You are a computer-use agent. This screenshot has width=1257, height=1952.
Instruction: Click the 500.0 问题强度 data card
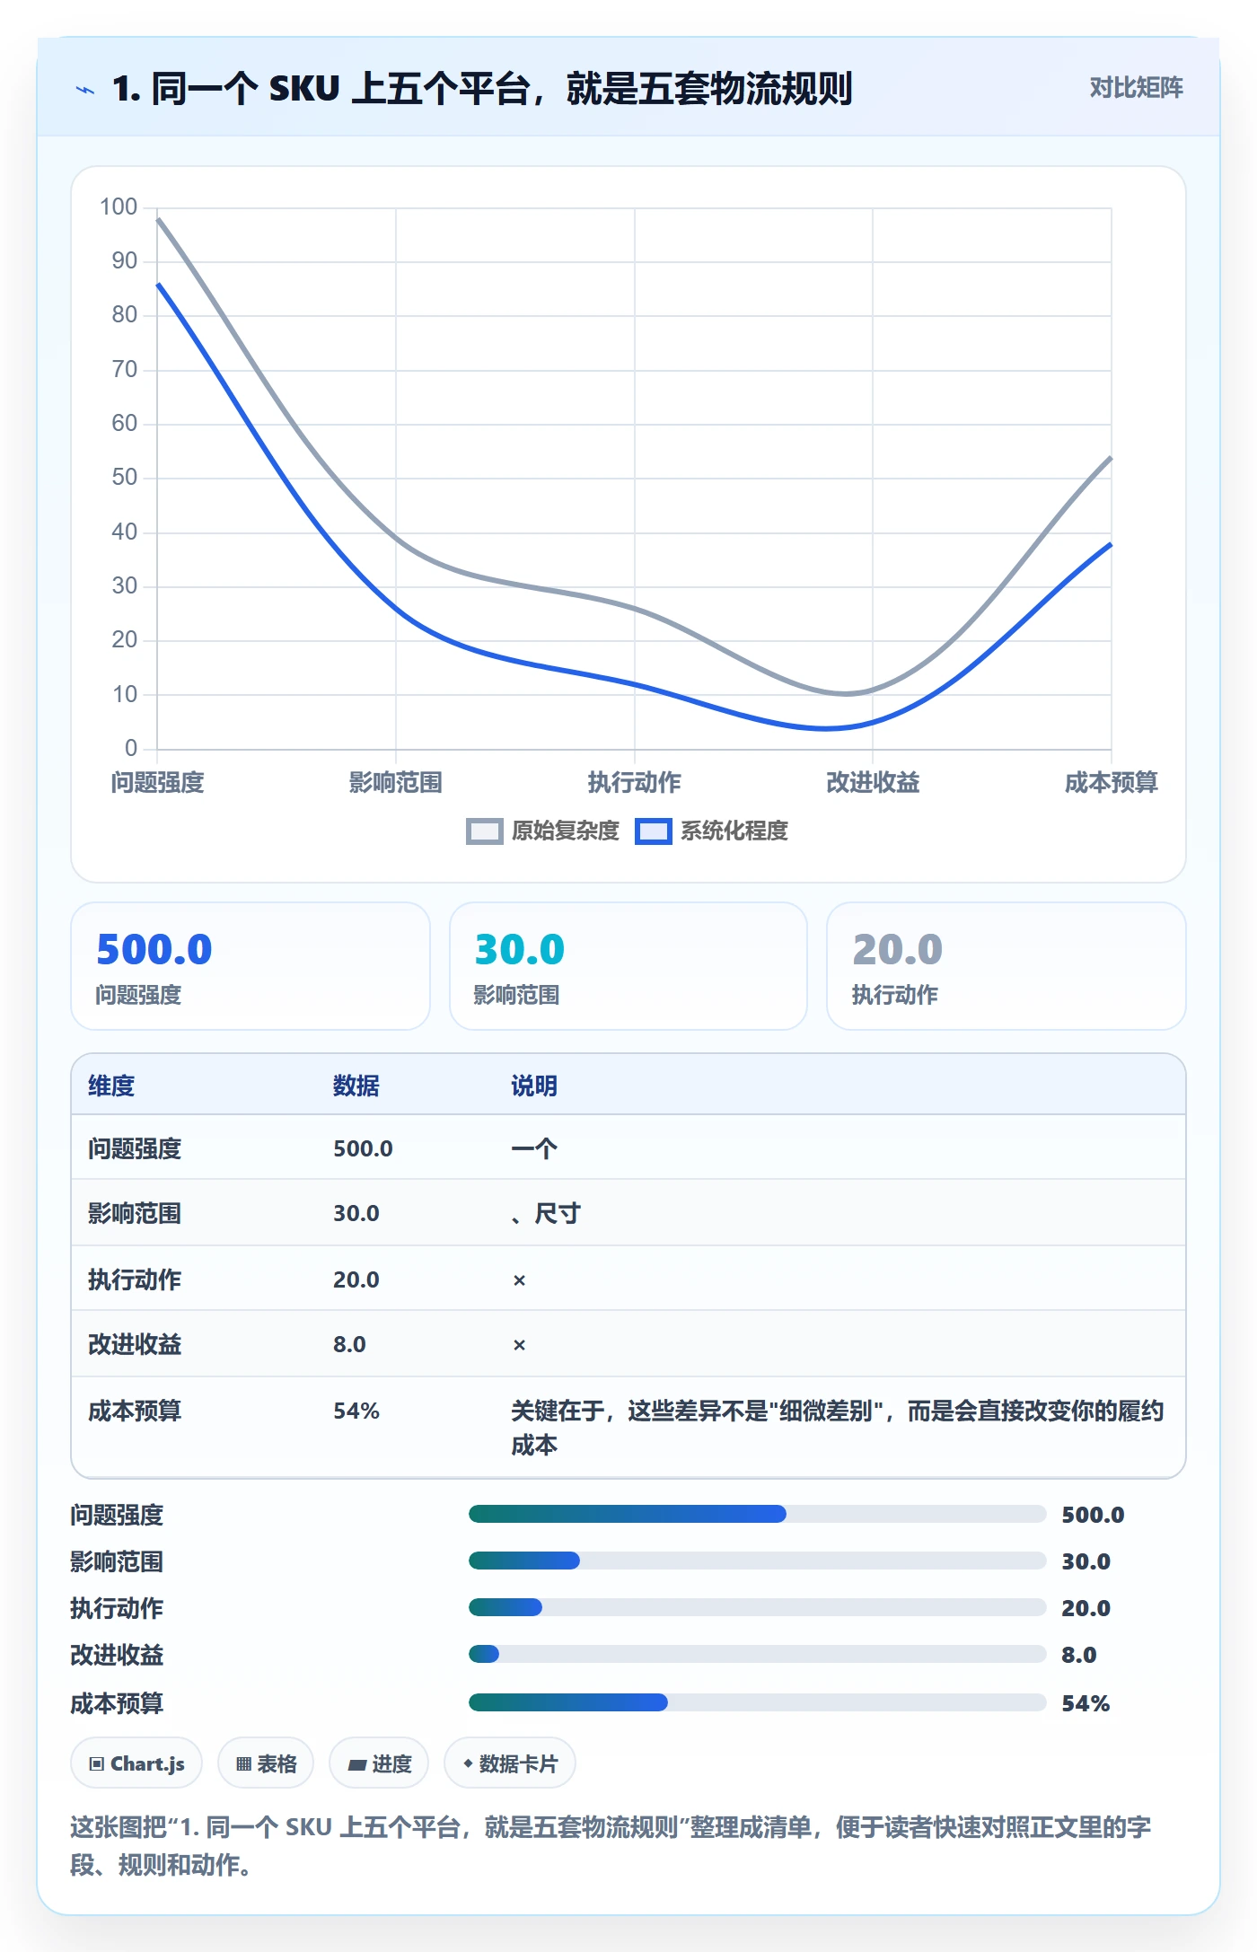251,966
